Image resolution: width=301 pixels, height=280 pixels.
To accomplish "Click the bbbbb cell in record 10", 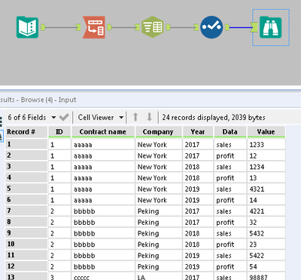I will pyautogui.click(x=103, y=245).
